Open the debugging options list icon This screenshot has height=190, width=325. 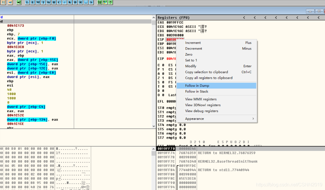coord(100,2)
